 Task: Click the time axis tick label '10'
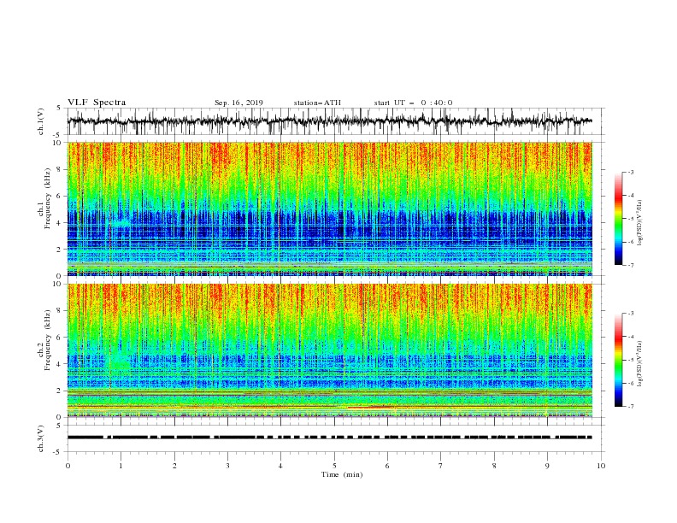coord(601,466)
